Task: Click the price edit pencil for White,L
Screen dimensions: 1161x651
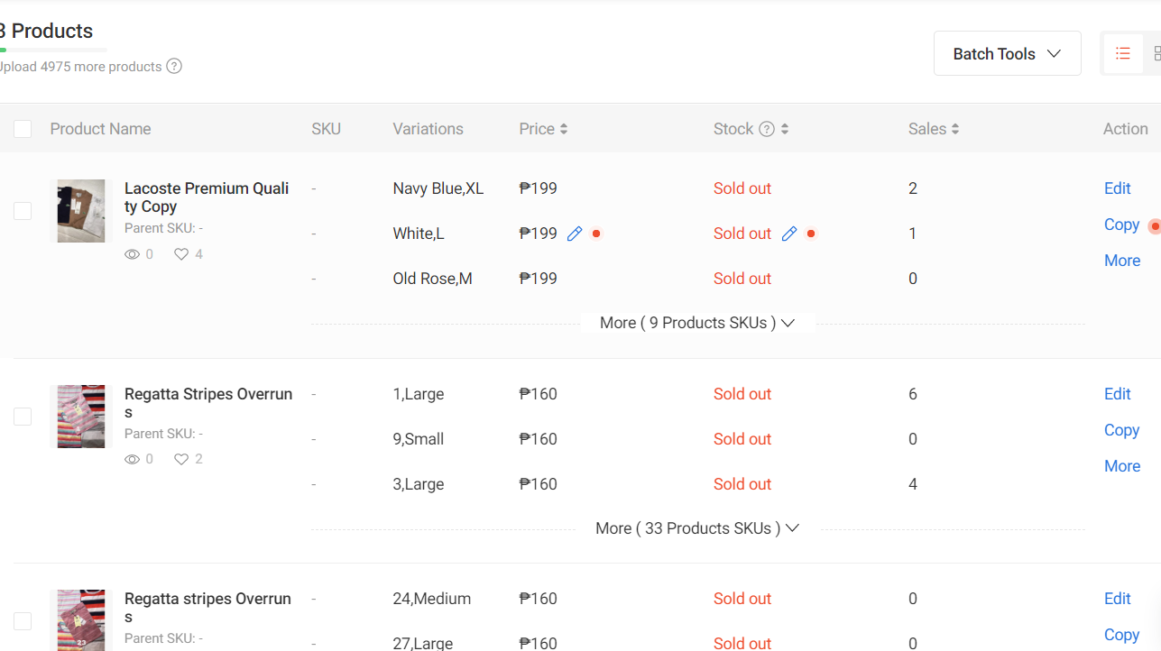Action: point(575,234)
